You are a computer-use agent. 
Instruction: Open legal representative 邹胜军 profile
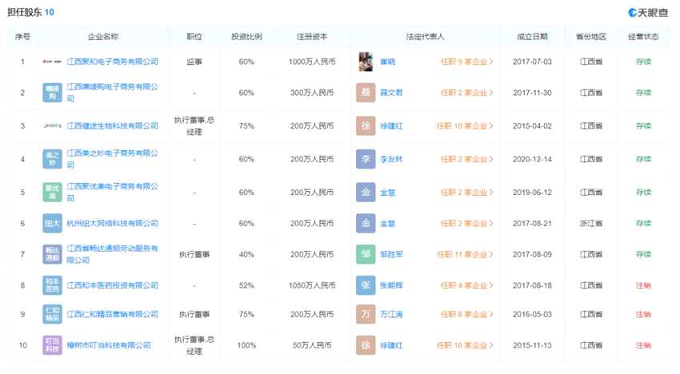coord(391,254)
